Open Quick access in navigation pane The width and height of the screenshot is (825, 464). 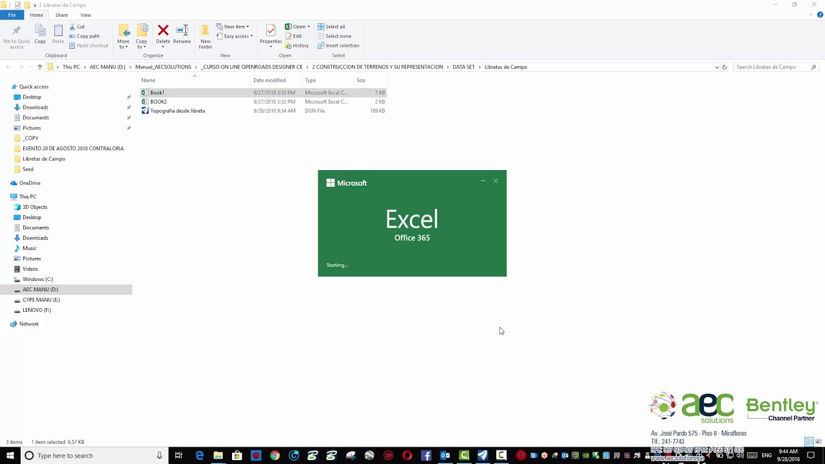[x=34, y=87]
